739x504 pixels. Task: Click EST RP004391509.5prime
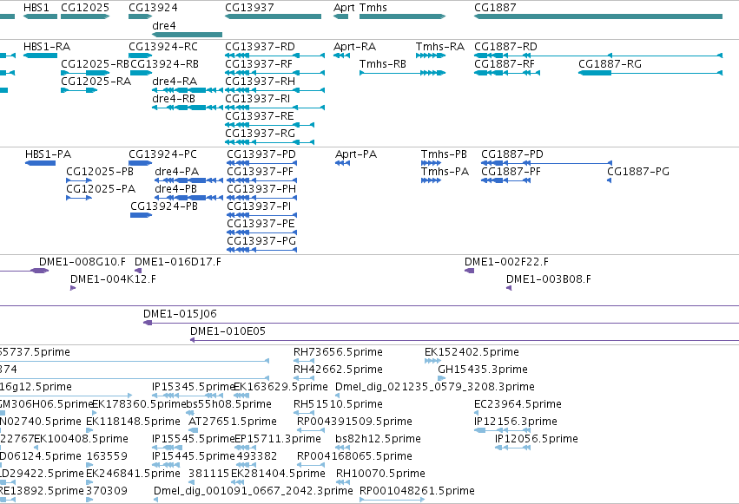[x=354, y=422]
